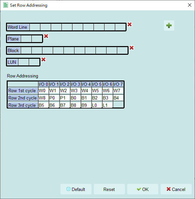
Task: Click the first empty Word Line slot
Action: 35,27
